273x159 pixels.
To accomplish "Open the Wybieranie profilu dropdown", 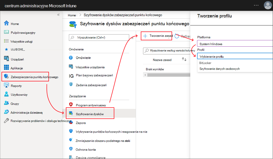I will (235, 56).
